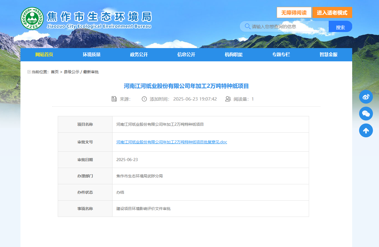Image resolution: width=379 pixels, height=247 pixels.
Task: Click the 办结 status cell
Action: point(120,192)
